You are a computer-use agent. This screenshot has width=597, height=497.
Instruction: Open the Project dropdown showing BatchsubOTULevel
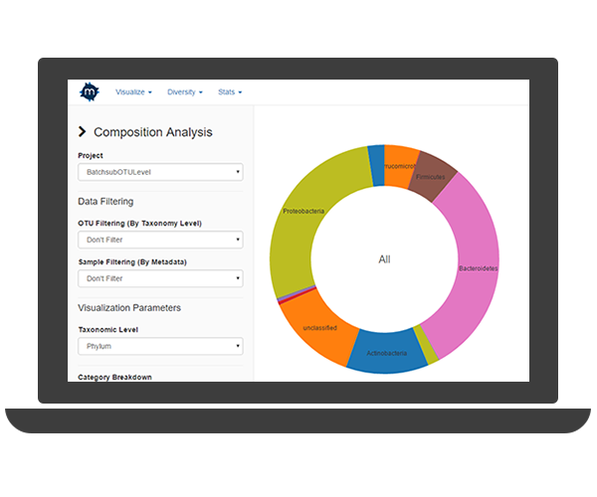160,172
